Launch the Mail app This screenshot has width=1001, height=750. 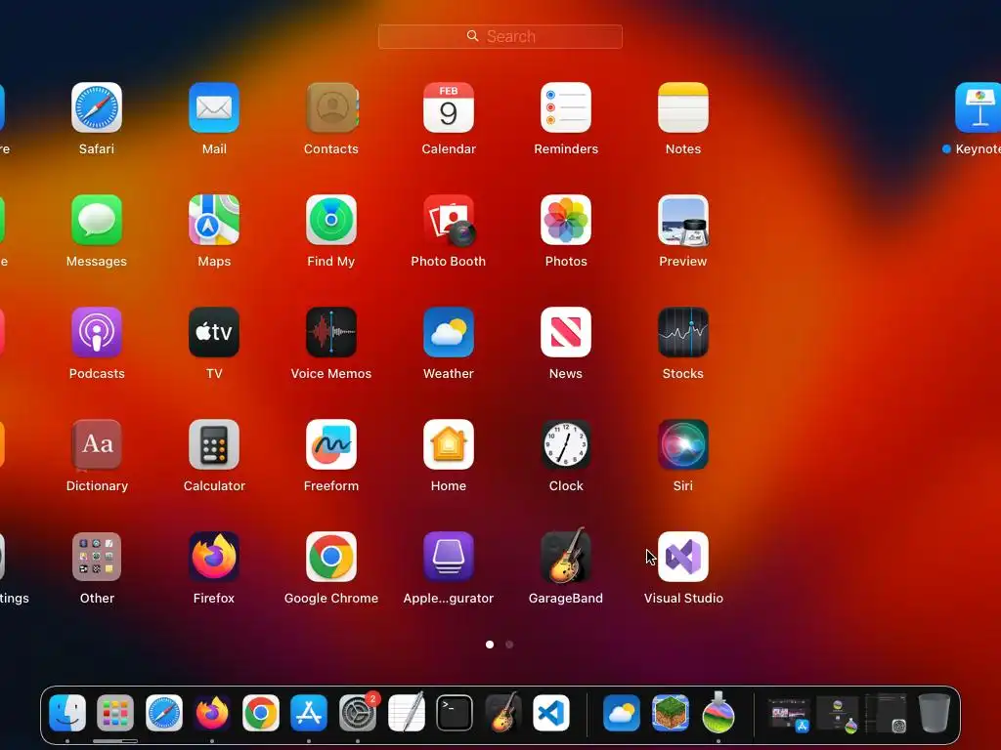click(214, 107)
